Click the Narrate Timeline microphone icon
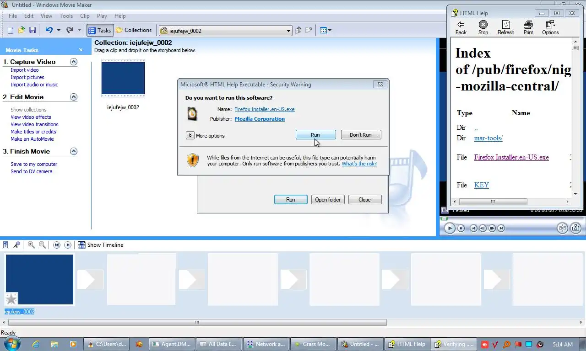Image resolution: width=586 pixels, height=351 pixels. (x=17, y=245)
